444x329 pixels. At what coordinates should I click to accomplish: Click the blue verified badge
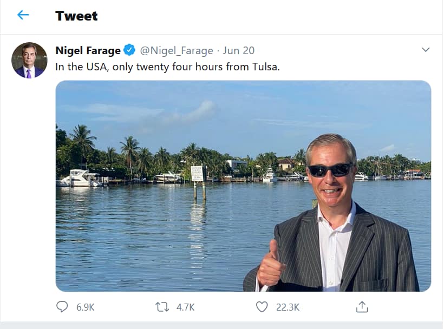point(129,51)
